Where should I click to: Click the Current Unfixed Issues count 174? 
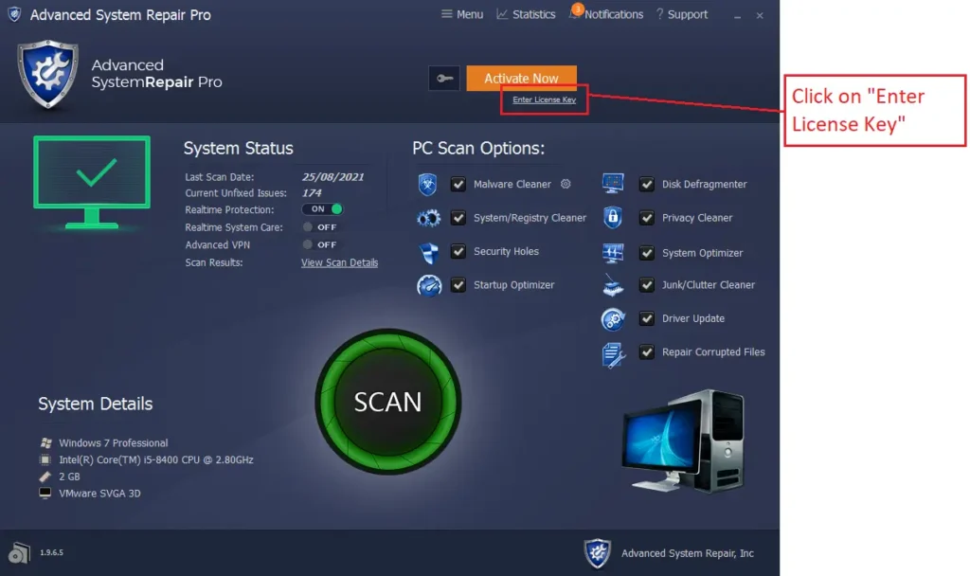312,193
